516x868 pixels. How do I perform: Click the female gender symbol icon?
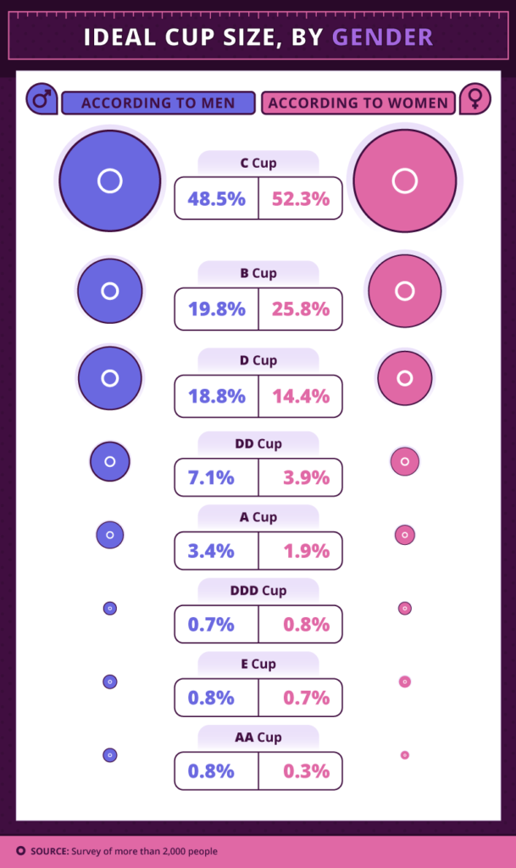tap(475, 100)
